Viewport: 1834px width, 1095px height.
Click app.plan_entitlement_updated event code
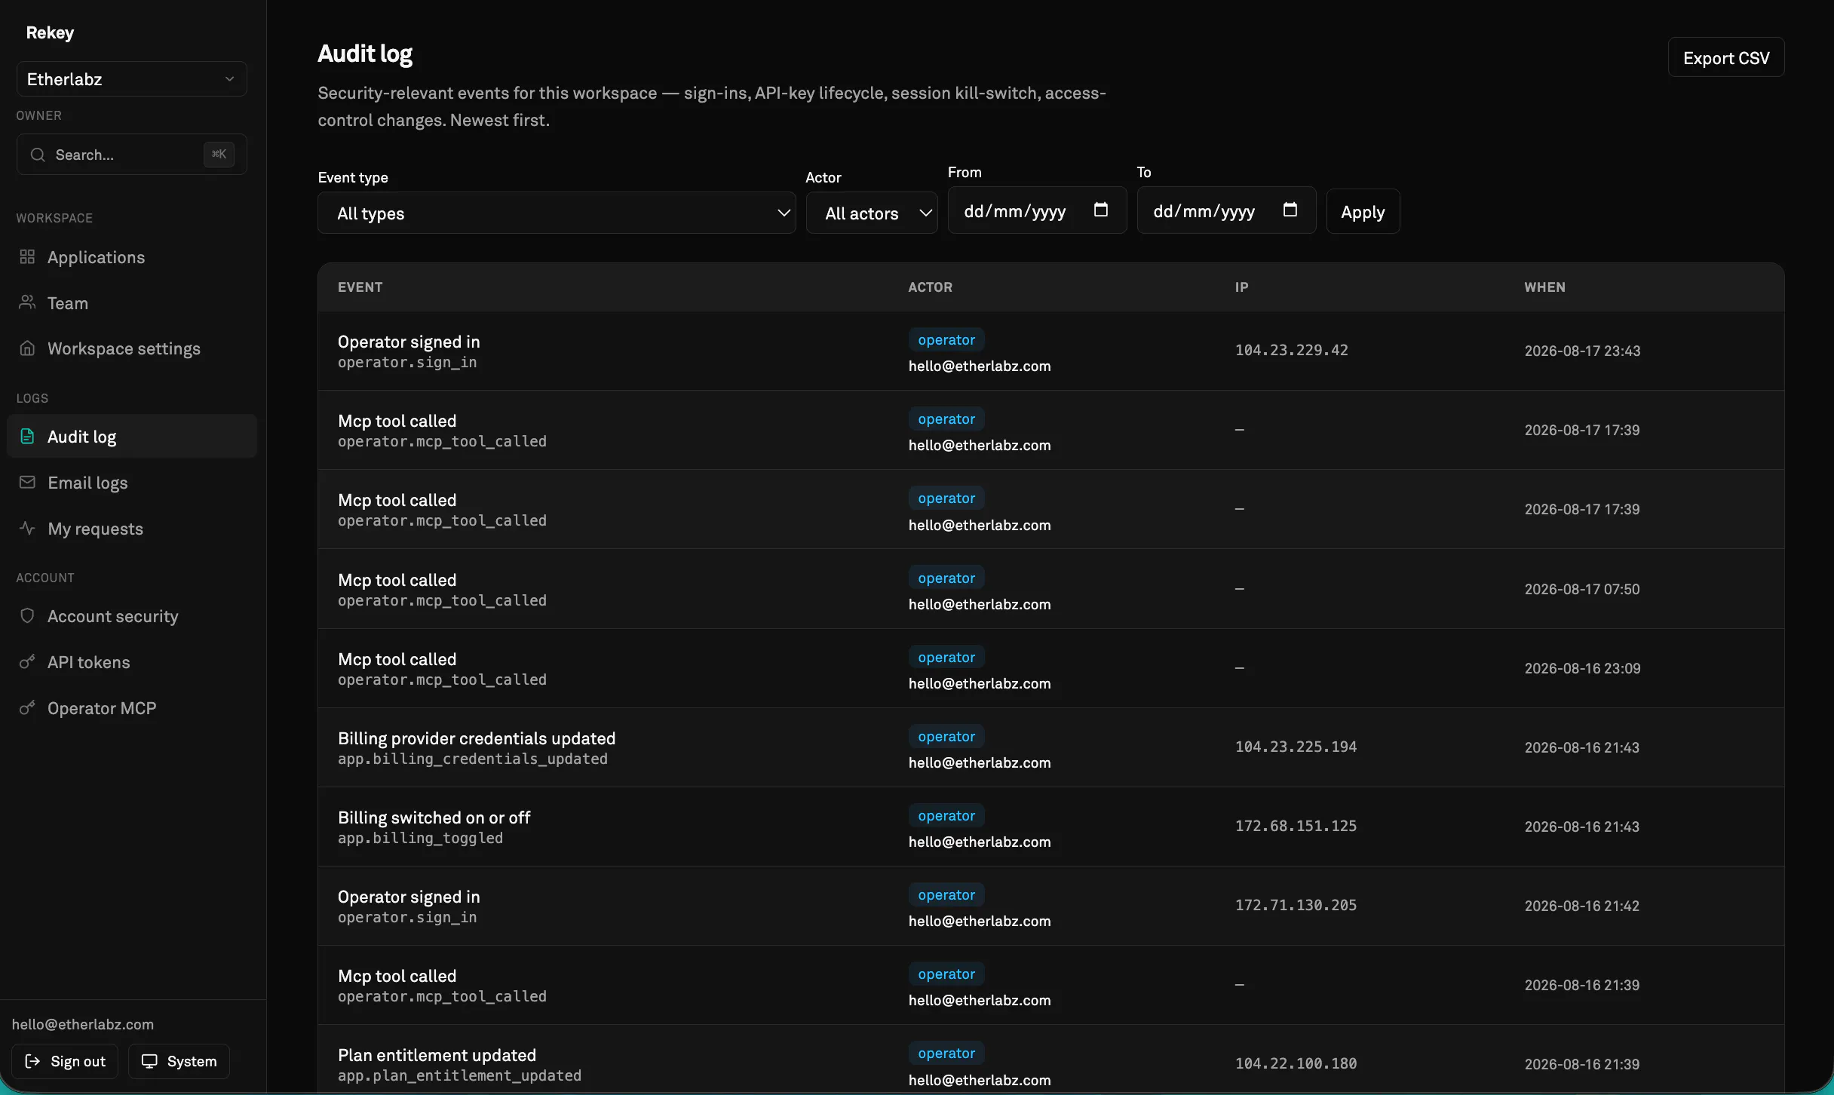click(459, 1075)
